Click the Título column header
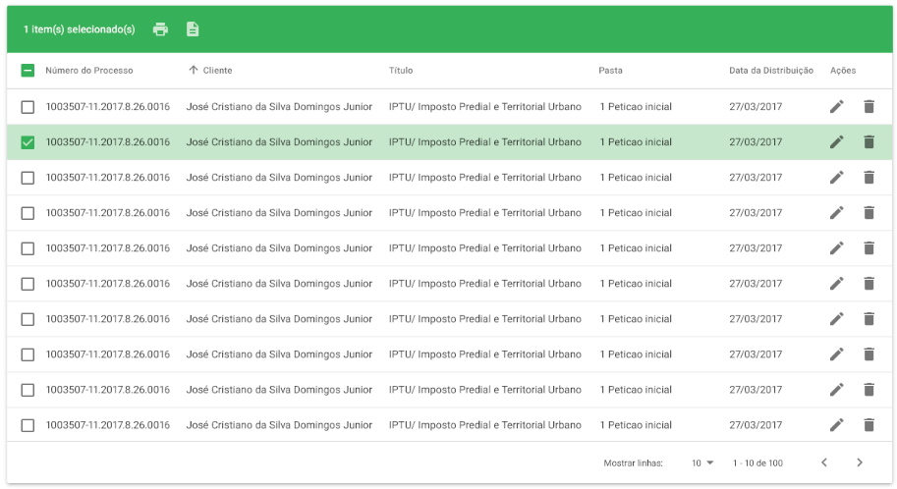Screen dimensions: 897x489 (x=401, y=71)
